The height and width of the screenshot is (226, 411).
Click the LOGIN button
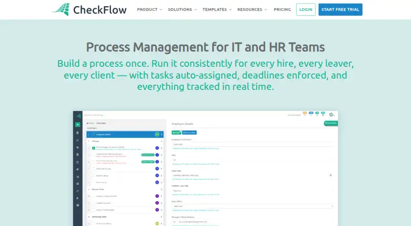pos(306,9)
